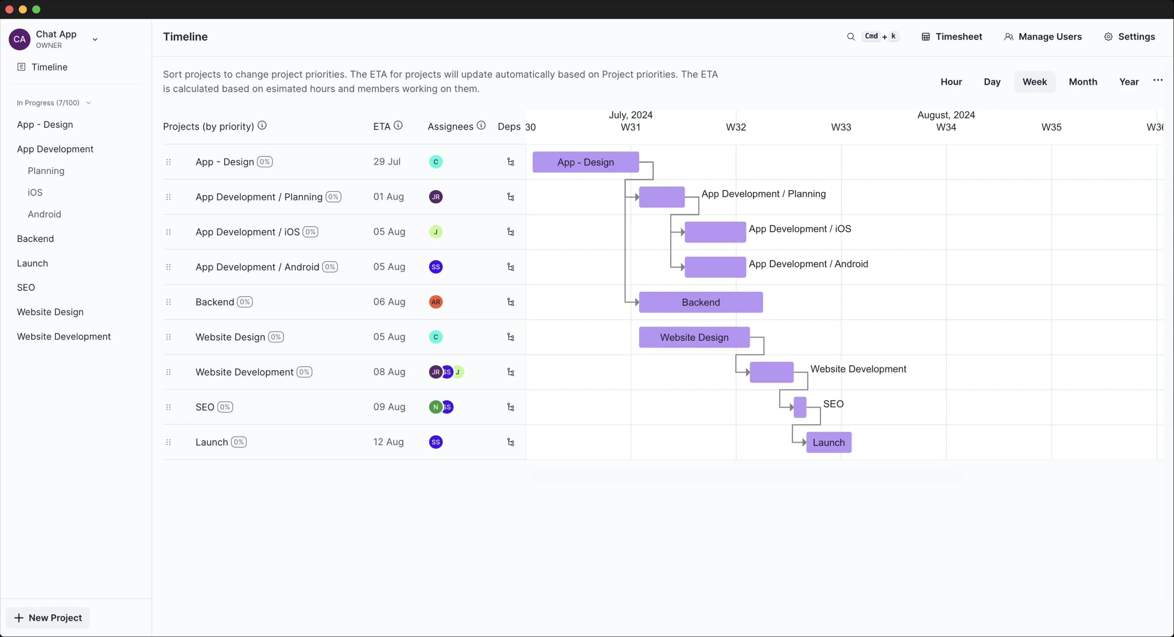The width and height of the screenshot is (1174, 637).
Task: Click the dependency link icon for Launch
Action: [510, 442]
